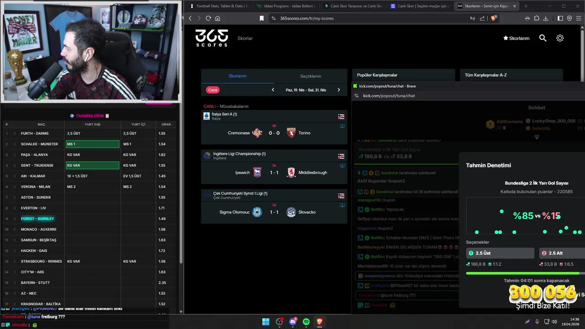Expand the chat leaderboard chevron under Sohbet
Viewport: 585px width, 329px height.
537,137
